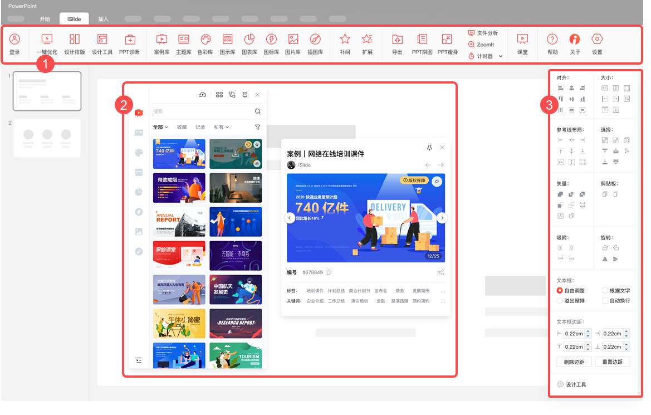Switch to the 收藏 favorites tab
The image size is (651, 415).
182,127
